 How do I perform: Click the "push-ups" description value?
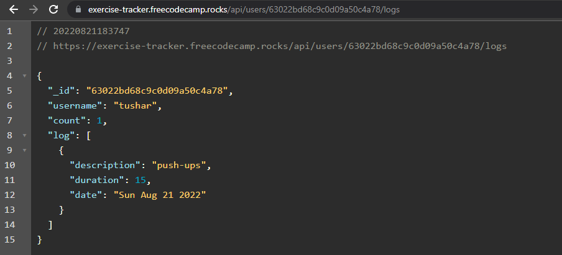tap(179, 165)
